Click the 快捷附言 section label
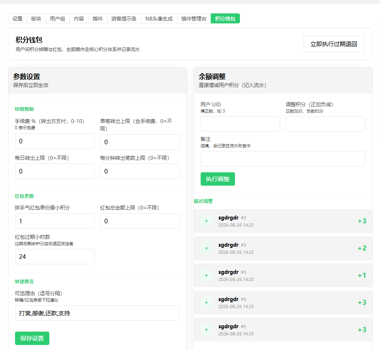 (x=24, y=281)
